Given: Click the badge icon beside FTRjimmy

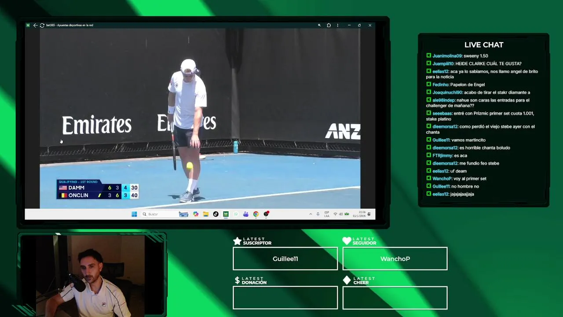Looking at the screenshot, I should pyautogui.click(x=428, y=155).
